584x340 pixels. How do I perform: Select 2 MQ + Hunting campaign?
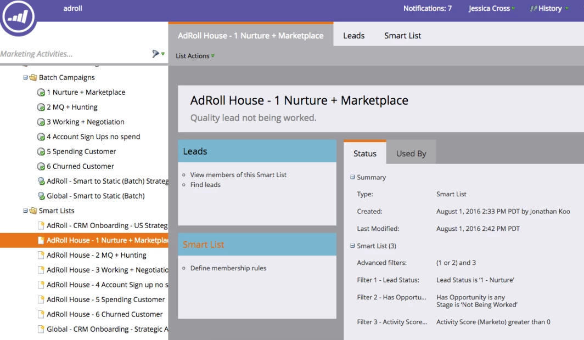(x=72, y=107)
